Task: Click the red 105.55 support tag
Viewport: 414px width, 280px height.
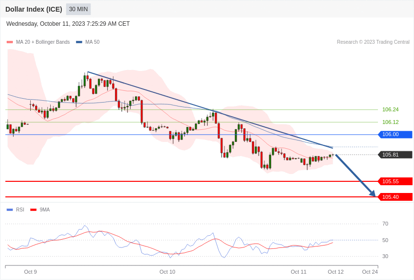Action: 395,181
